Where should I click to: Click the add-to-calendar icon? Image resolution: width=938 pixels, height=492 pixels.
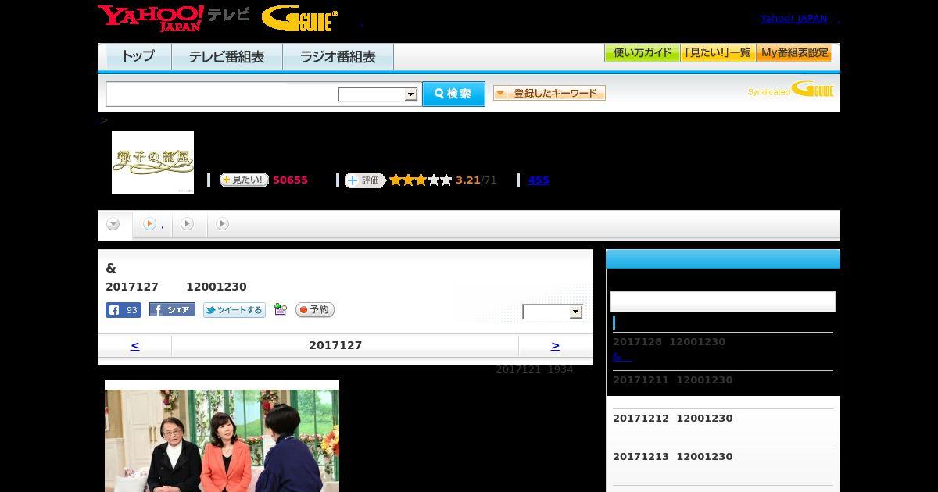[x=281, y=310]
